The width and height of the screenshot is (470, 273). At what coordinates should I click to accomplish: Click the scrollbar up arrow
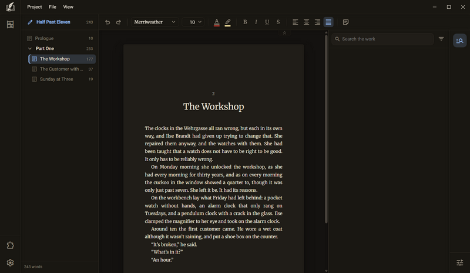[326, 32]
